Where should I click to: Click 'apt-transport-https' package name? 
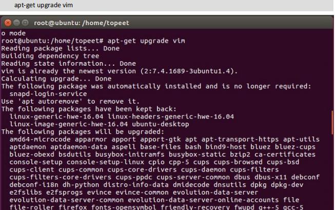pyautogui.click(x=240, y=140)
